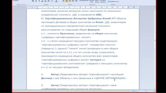Click the text "ЦЕНТРЕ СЕРТИФИКАЦИИ"
This screenshot has width=166, height=93.
110,78
